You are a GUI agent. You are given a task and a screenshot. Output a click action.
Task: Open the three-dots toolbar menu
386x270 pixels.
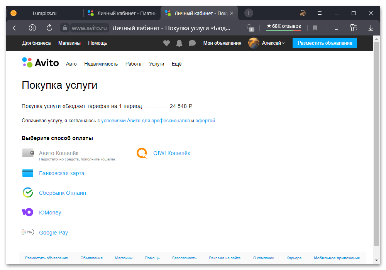pos(336,29)
